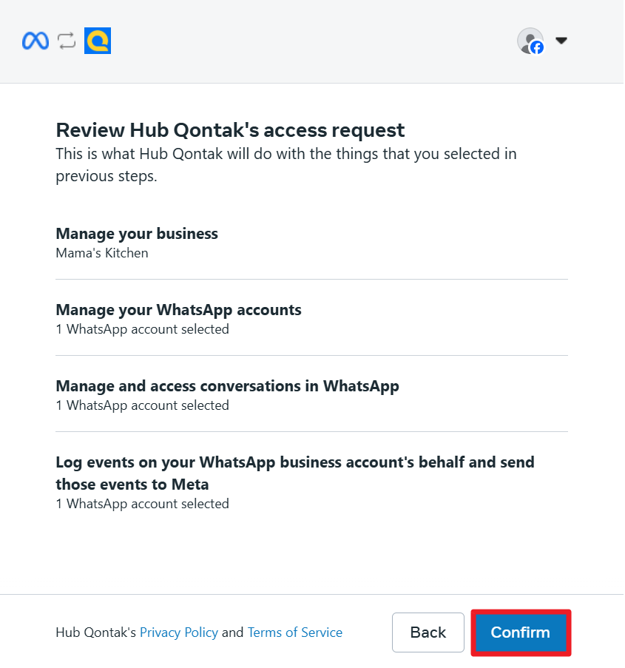Screen dimensions: 625x668
Task: Open the Terms of Service link
Action: [x=294, y=632]
